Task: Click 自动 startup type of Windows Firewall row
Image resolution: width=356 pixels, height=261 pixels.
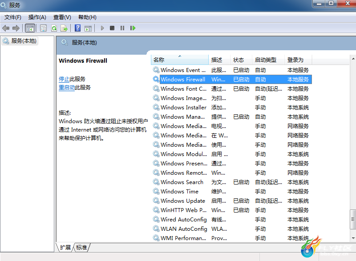Action: (x=260, y=79)
